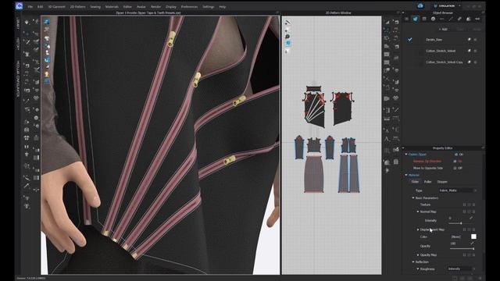
Task: Select the topmost gold zipper slider in 3D view
Action: [x=172, y=38]
